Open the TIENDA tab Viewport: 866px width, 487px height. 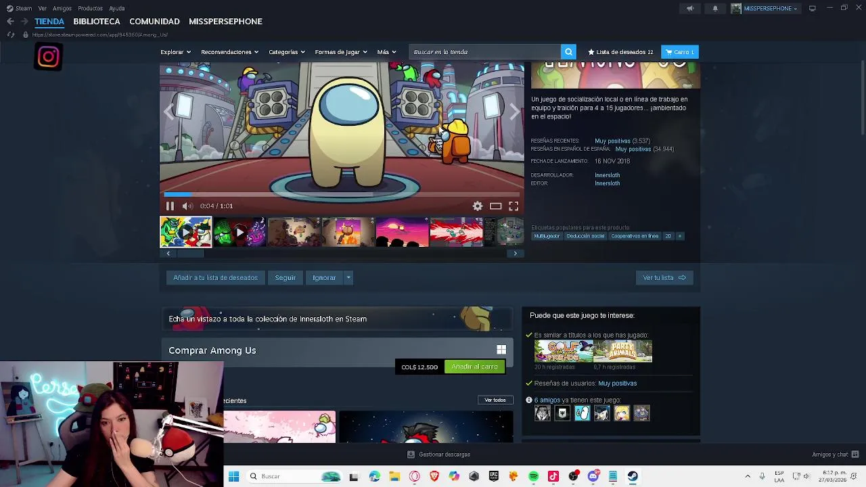coord(49,22)
